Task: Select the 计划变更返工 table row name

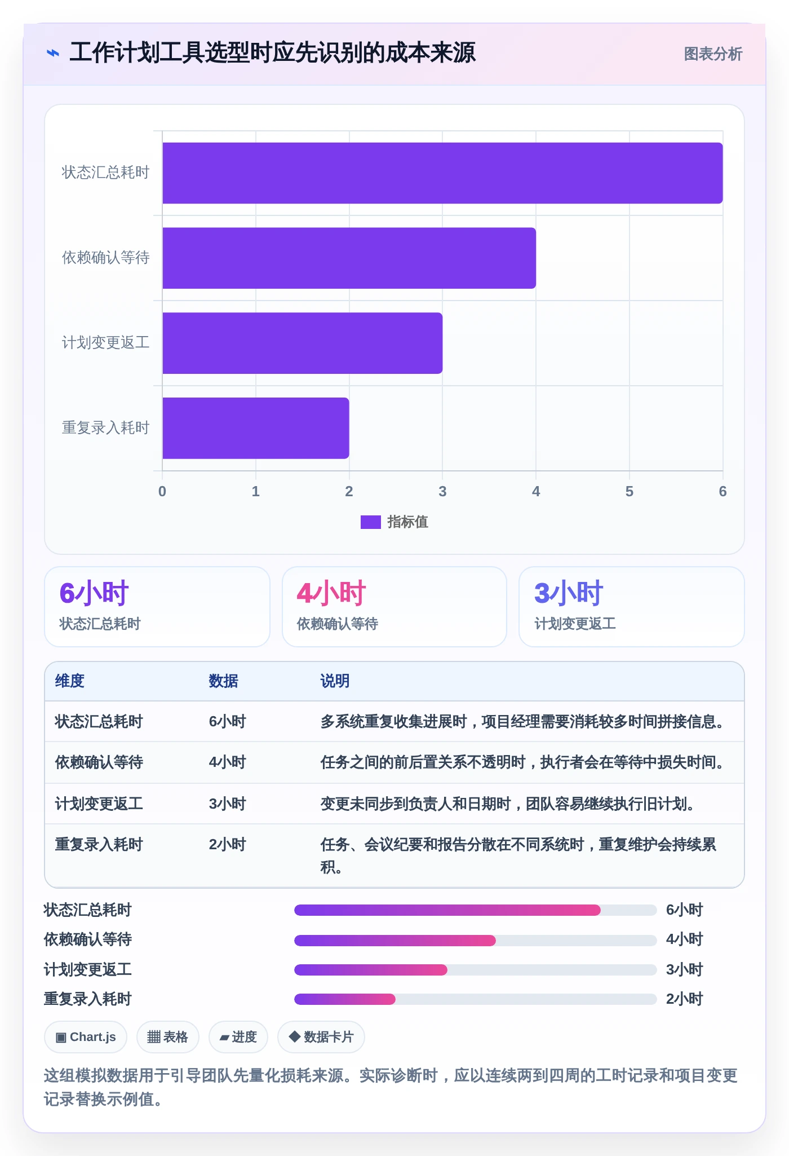Action: pos(99,804)
